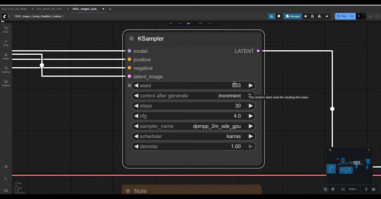Click the latent_image input socket
The image size is (381, 199).
pyautogui.click(x=129, y=77)
